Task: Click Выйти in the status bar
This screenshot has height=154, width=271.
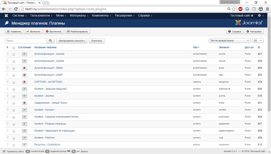Action: pyautogui.click(x=84, y=151)
